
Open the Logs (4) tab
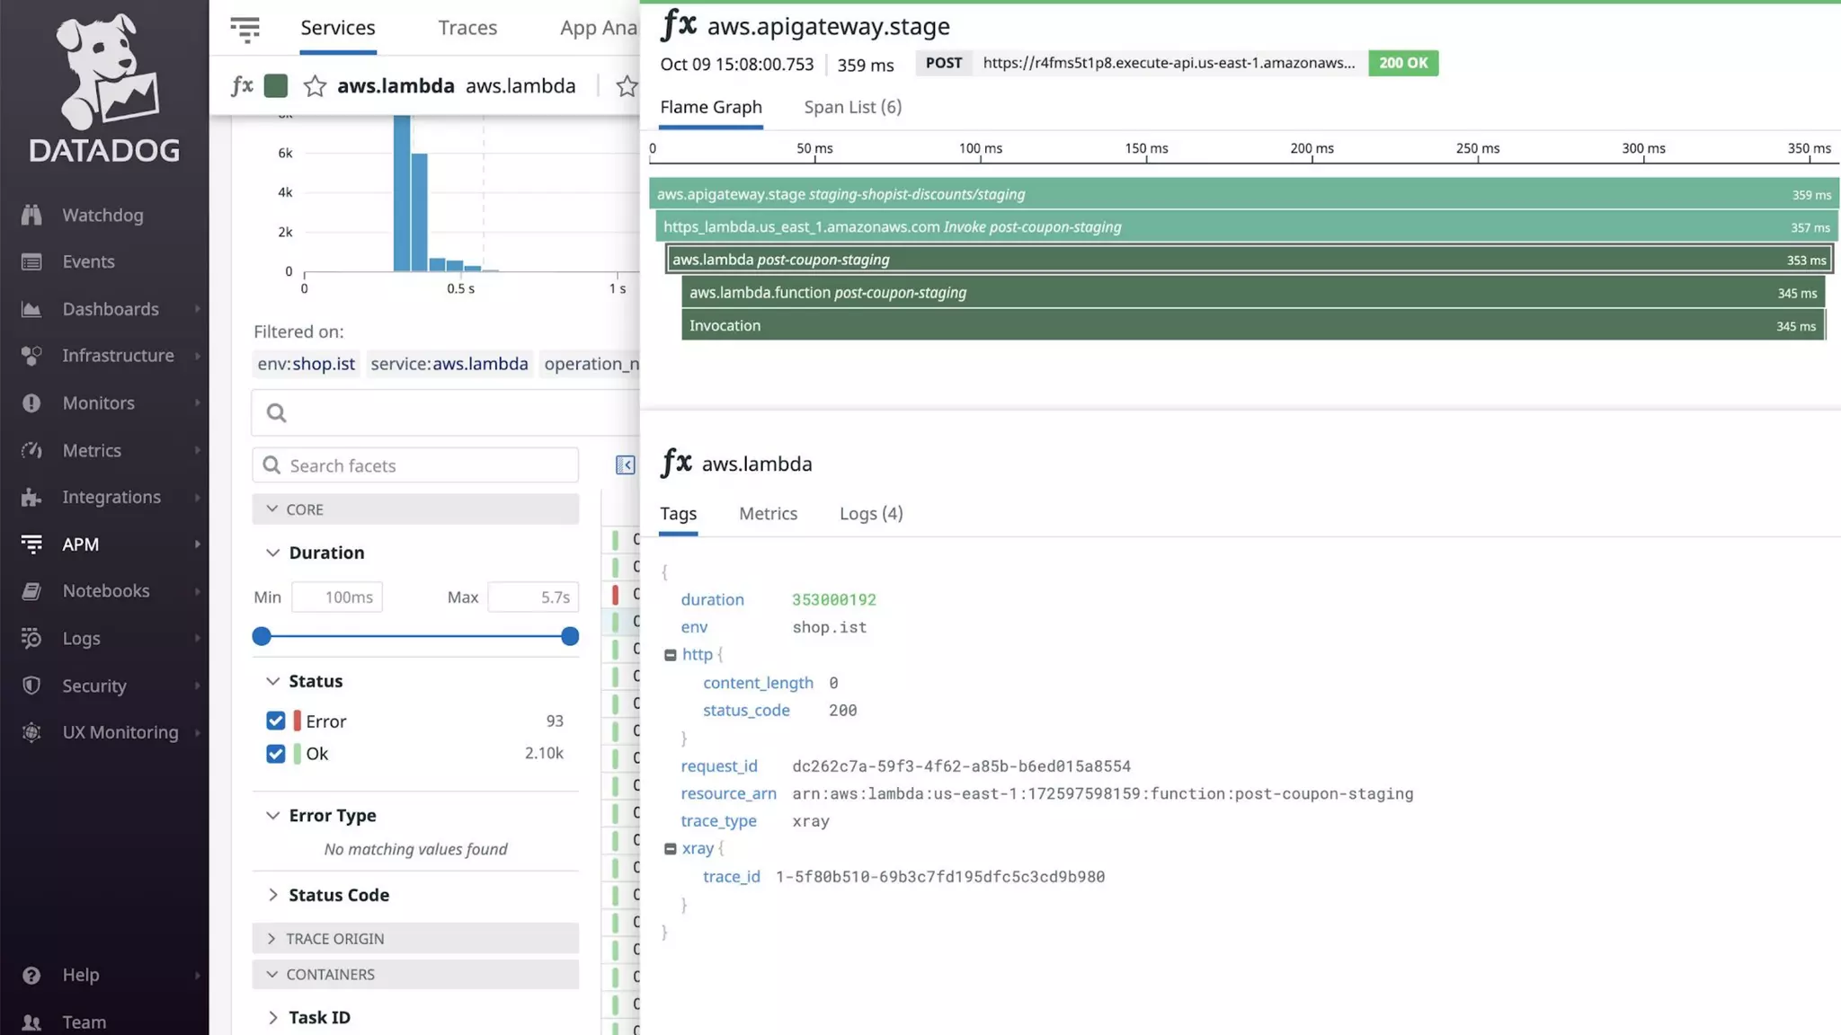pyautogui.click(x=871, y=513)
